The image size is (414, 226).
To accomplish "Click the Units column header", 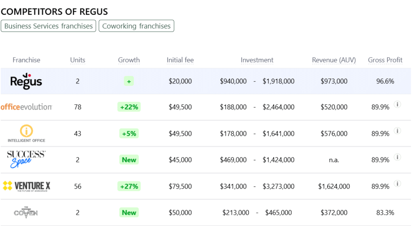I will click(78, 60).
